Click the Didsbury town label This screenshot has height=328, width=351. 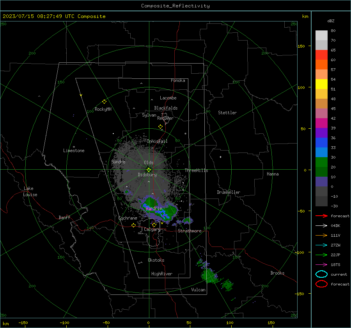click(147, 175)
